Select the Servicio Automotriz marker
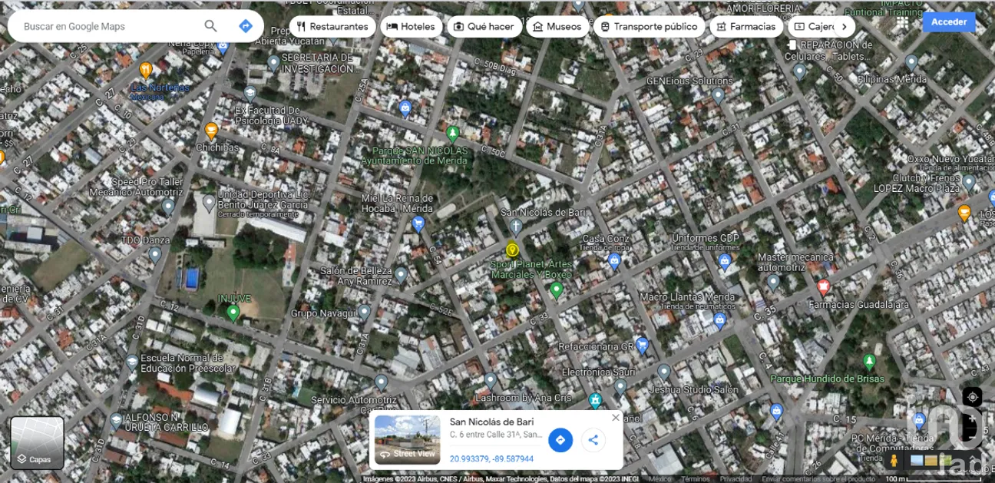Image resolution: width=995 pixels, height=483 pixels. click(x=382, y=382)
